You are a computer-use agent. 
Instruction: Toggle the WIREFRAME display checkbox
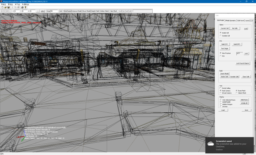point(221,102)
